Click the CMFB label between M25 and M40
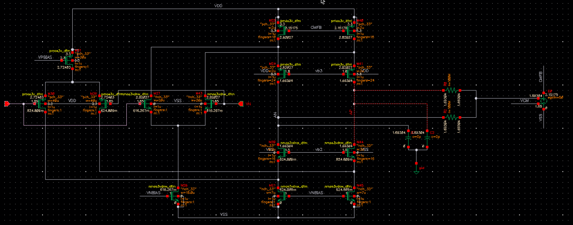 point(317,27)
